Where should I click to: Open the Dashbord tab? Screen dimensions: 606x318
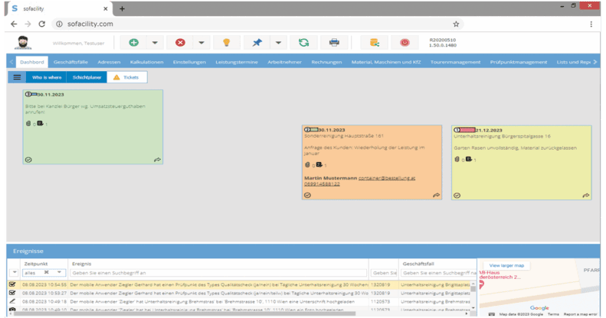[32, 62]
